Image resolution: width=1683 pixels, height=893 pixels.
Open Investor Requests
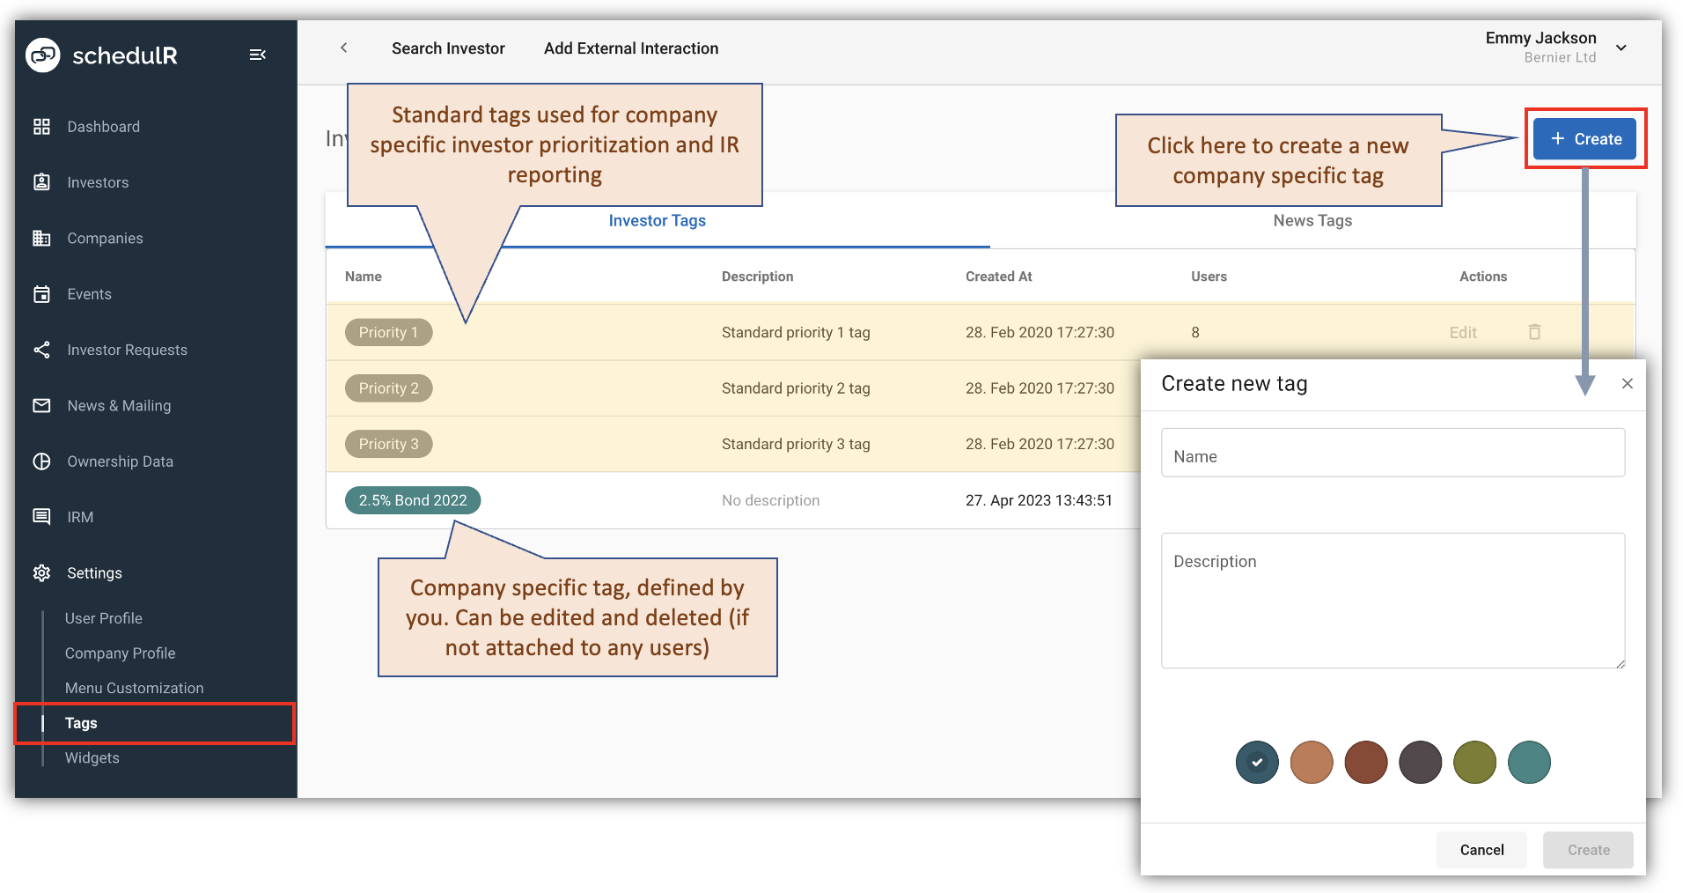click(x=127, y=350)
